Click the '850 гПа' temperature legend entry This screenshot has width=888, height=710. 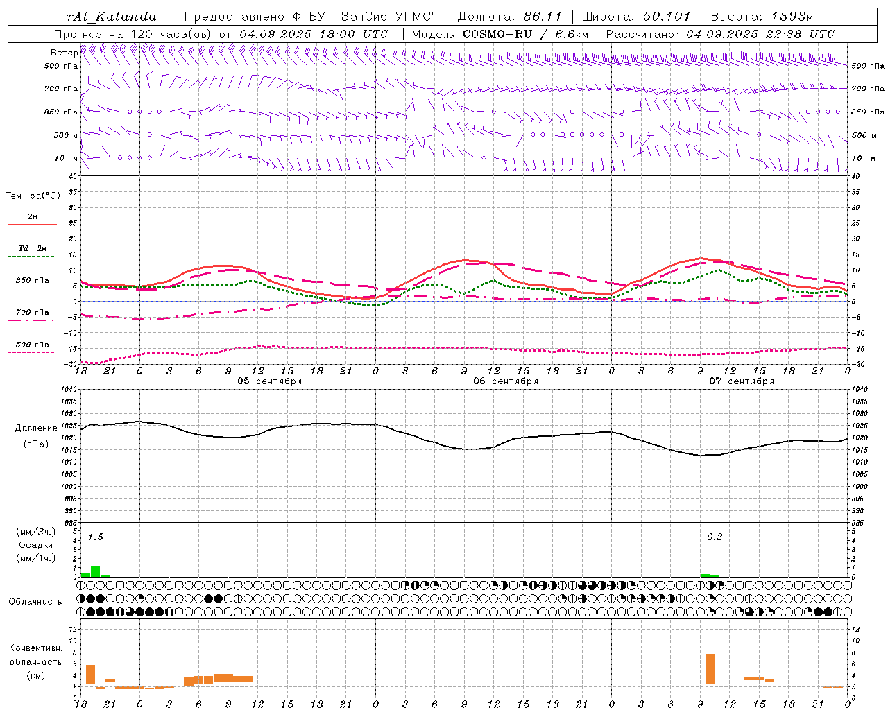[x=32, y=281]
